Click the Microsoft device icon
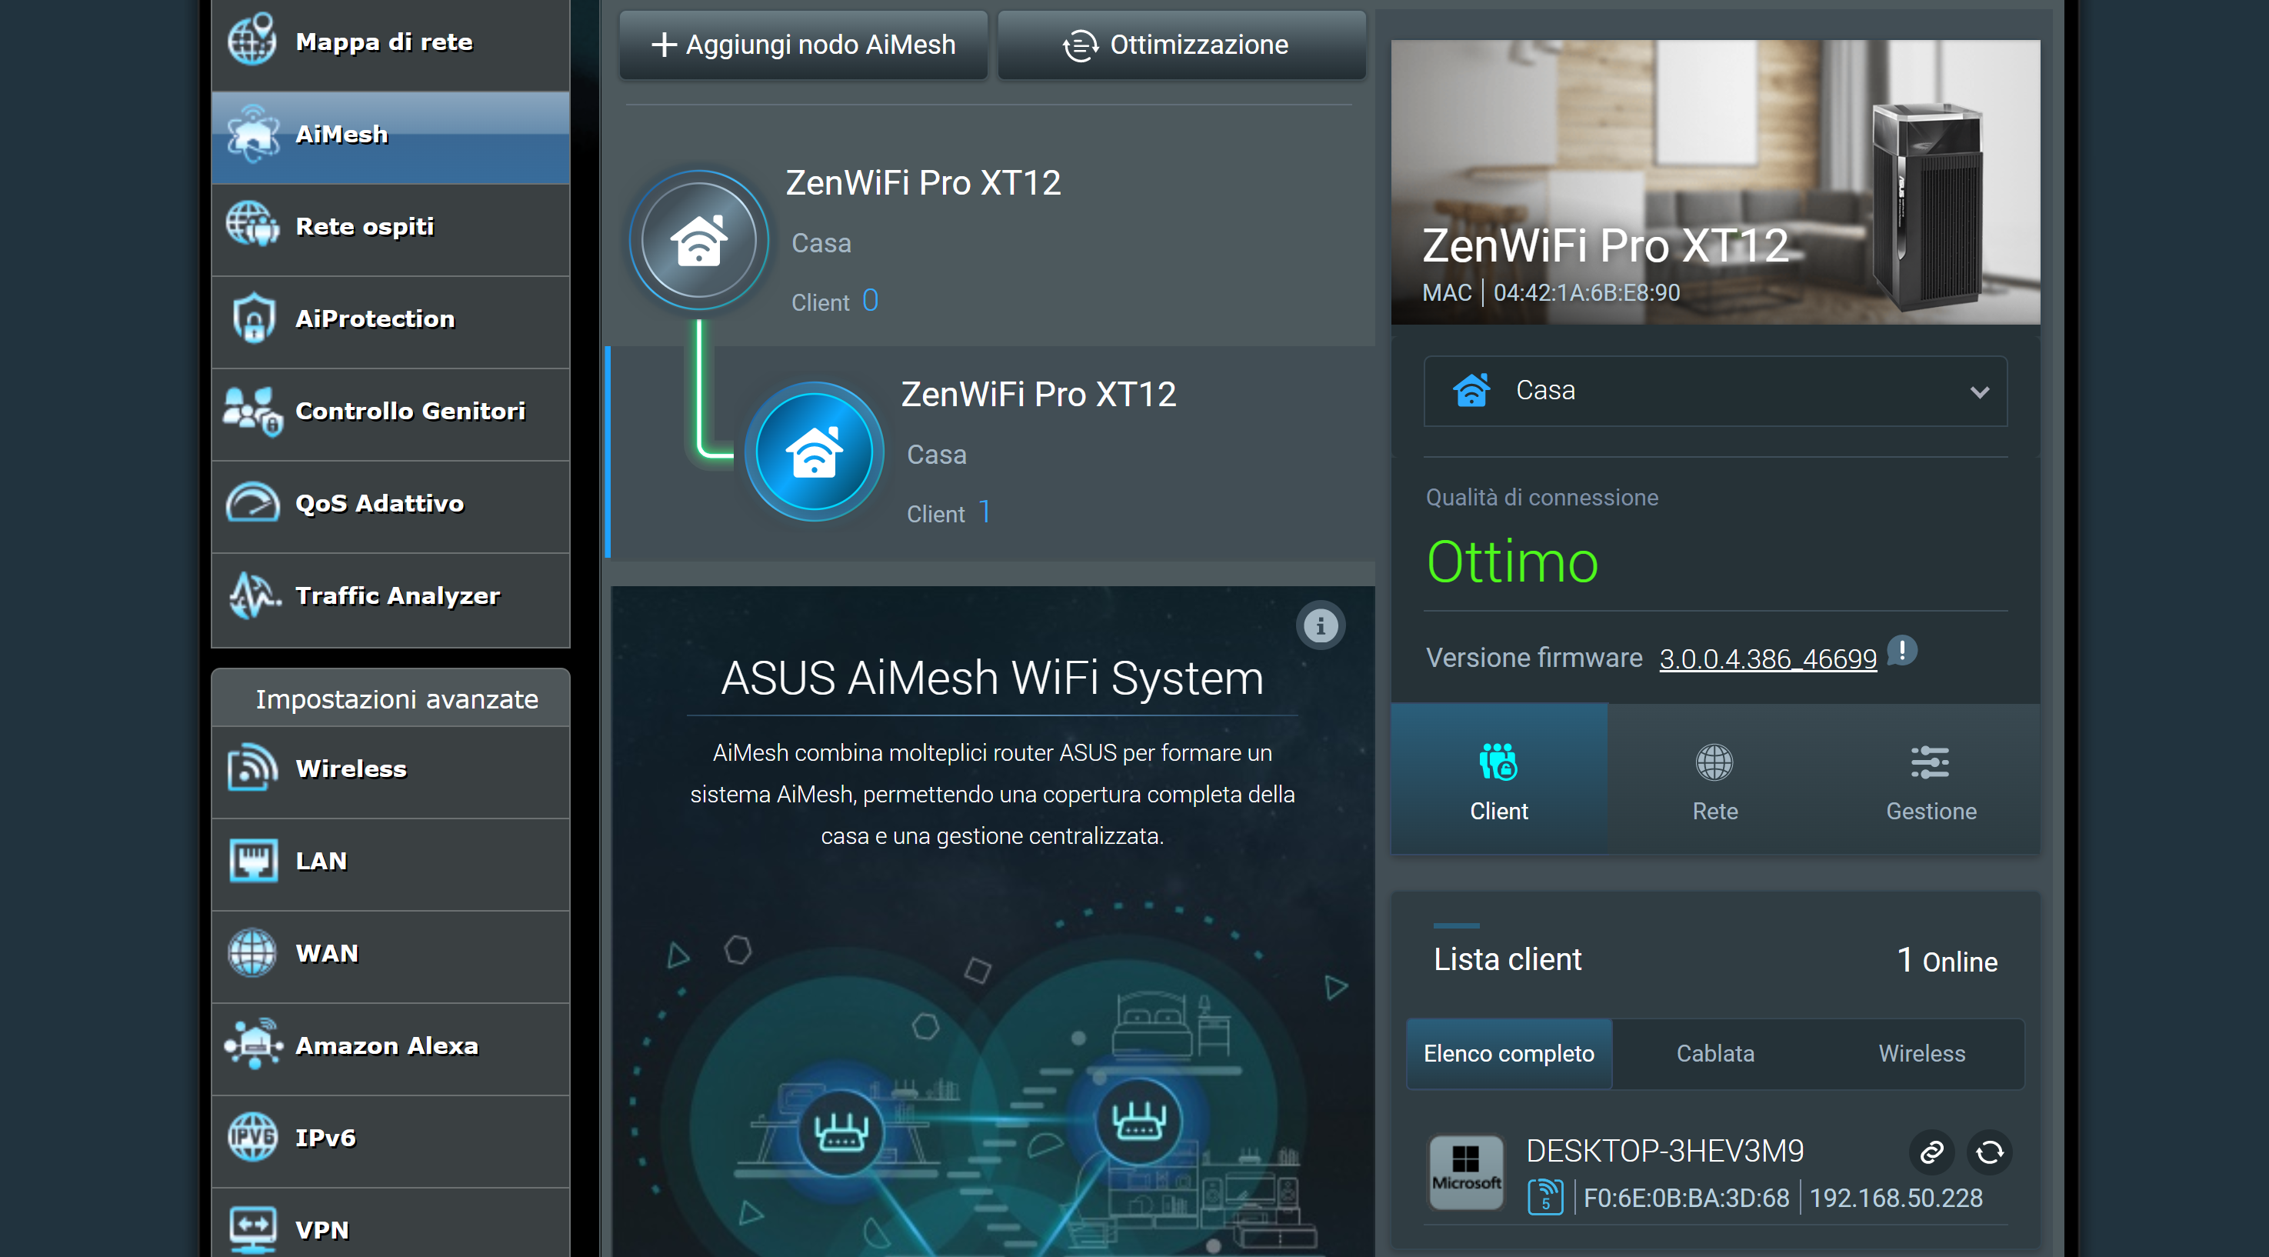The image size is (2269, 1257). [1466, 1172]
